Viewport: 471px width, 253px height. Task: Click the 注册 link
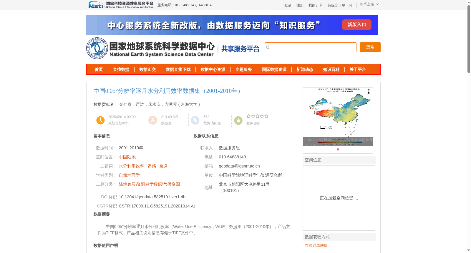click(x=300, y=5)
